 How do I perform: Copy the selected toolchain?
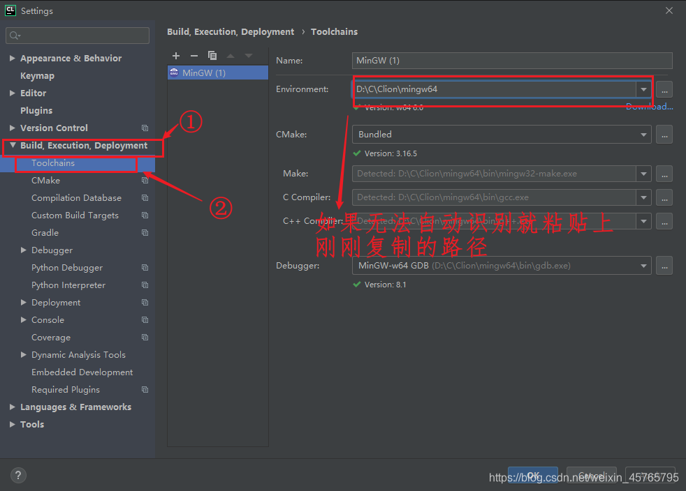click(212, 56)
